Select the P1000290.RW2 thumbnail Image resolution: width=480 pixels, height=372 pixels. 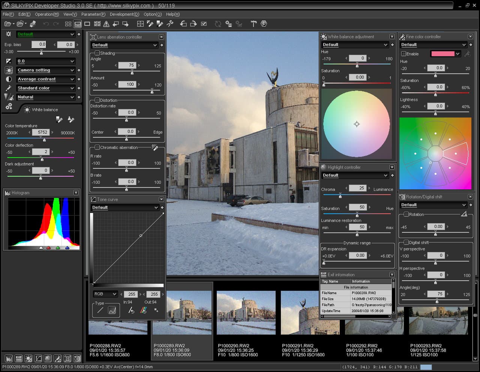[246, 312]
